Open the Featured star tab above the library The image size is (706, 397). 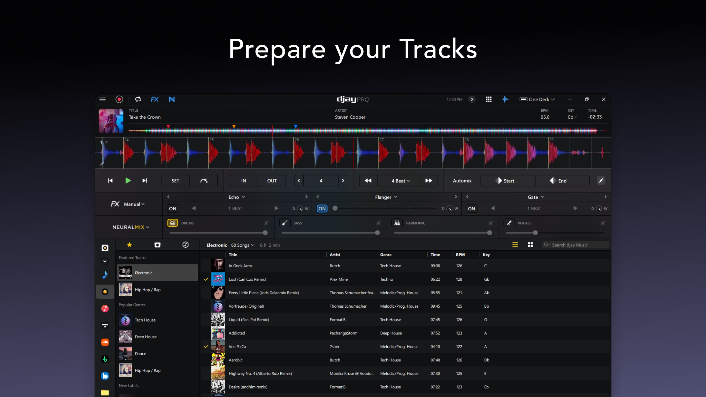(129, 245)
